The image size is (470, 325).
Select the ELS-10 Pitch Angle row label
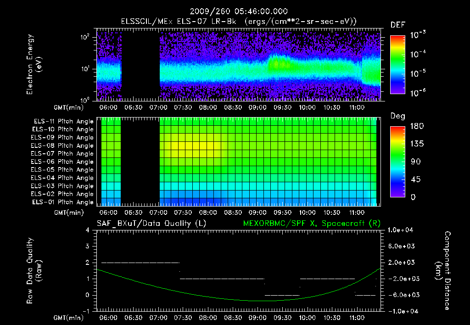tap(63, 129)
